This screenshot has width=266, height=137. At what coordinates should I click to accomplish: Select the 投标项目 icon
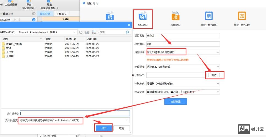click(x=143, y=19)
